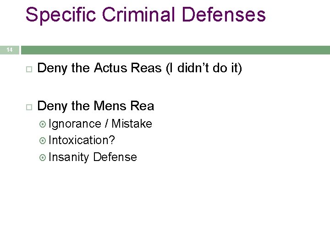This screenshot has height=247, width=330.
Task: Click the word Mistake in the sub-bullet
Action: coord(132,123)
